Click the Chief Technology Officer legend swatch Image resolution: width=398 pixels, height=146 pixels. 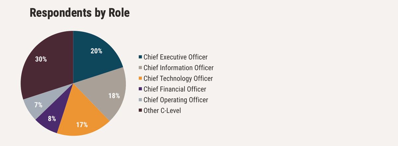pos(141,78)
